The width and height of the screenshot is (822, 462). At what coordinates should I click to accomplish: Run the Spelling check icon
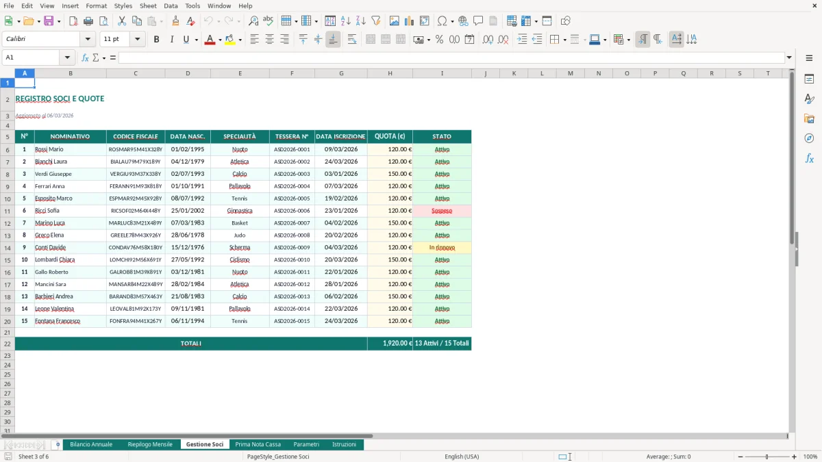[x=268, y=21]
